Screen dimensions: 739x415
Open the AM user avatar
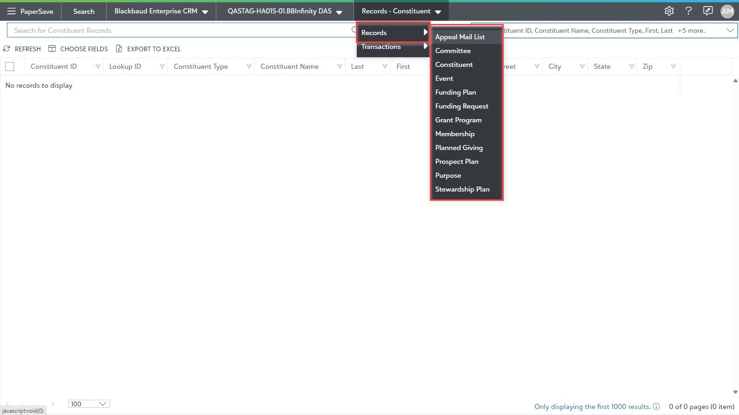coord(727,12)
